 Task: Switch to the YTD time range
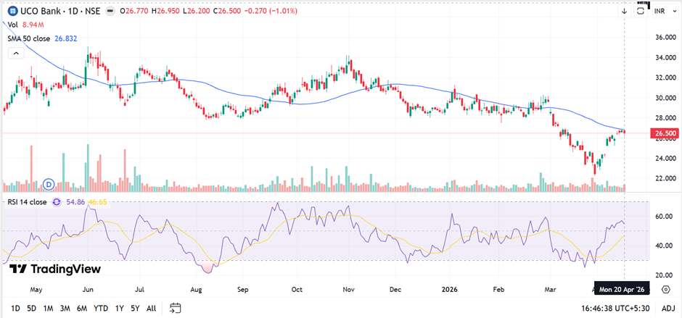point(101,308)
